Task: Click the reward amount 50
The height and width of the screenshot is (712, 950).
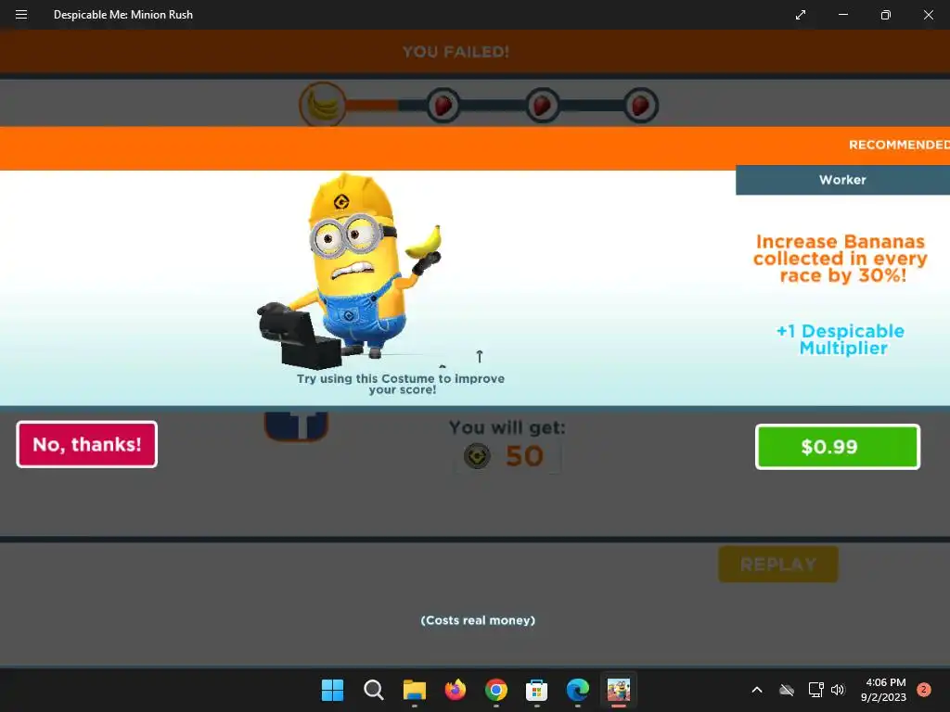Action: click(x=525, y=456)
